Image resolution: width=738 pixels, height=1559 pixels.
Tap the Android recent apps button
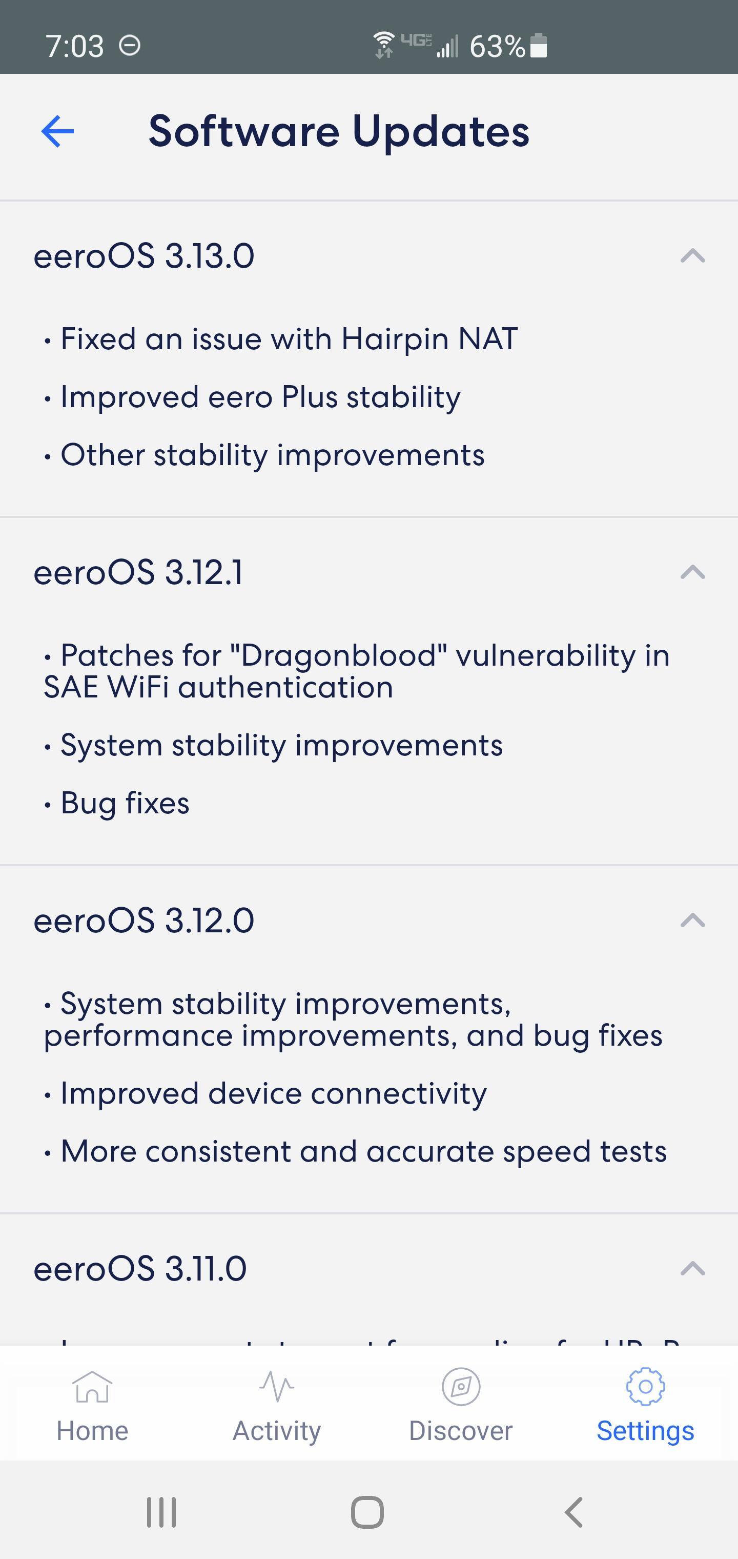[161, 1512]
